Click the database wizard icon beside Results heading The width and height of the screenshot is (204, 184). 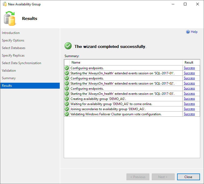pos(10,19)
